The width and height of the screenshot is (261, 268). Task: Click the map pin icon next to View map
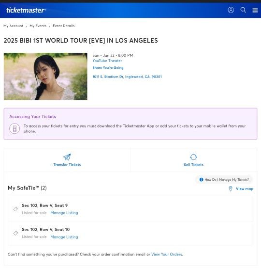tap(231, 189)
